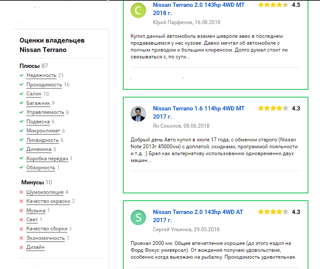Click the green C avatar of Юрий Парфенов

(138, 10)
